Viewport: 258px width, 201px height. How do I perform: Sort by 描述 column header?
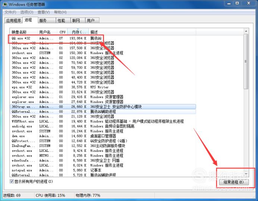tap(142, 32)
